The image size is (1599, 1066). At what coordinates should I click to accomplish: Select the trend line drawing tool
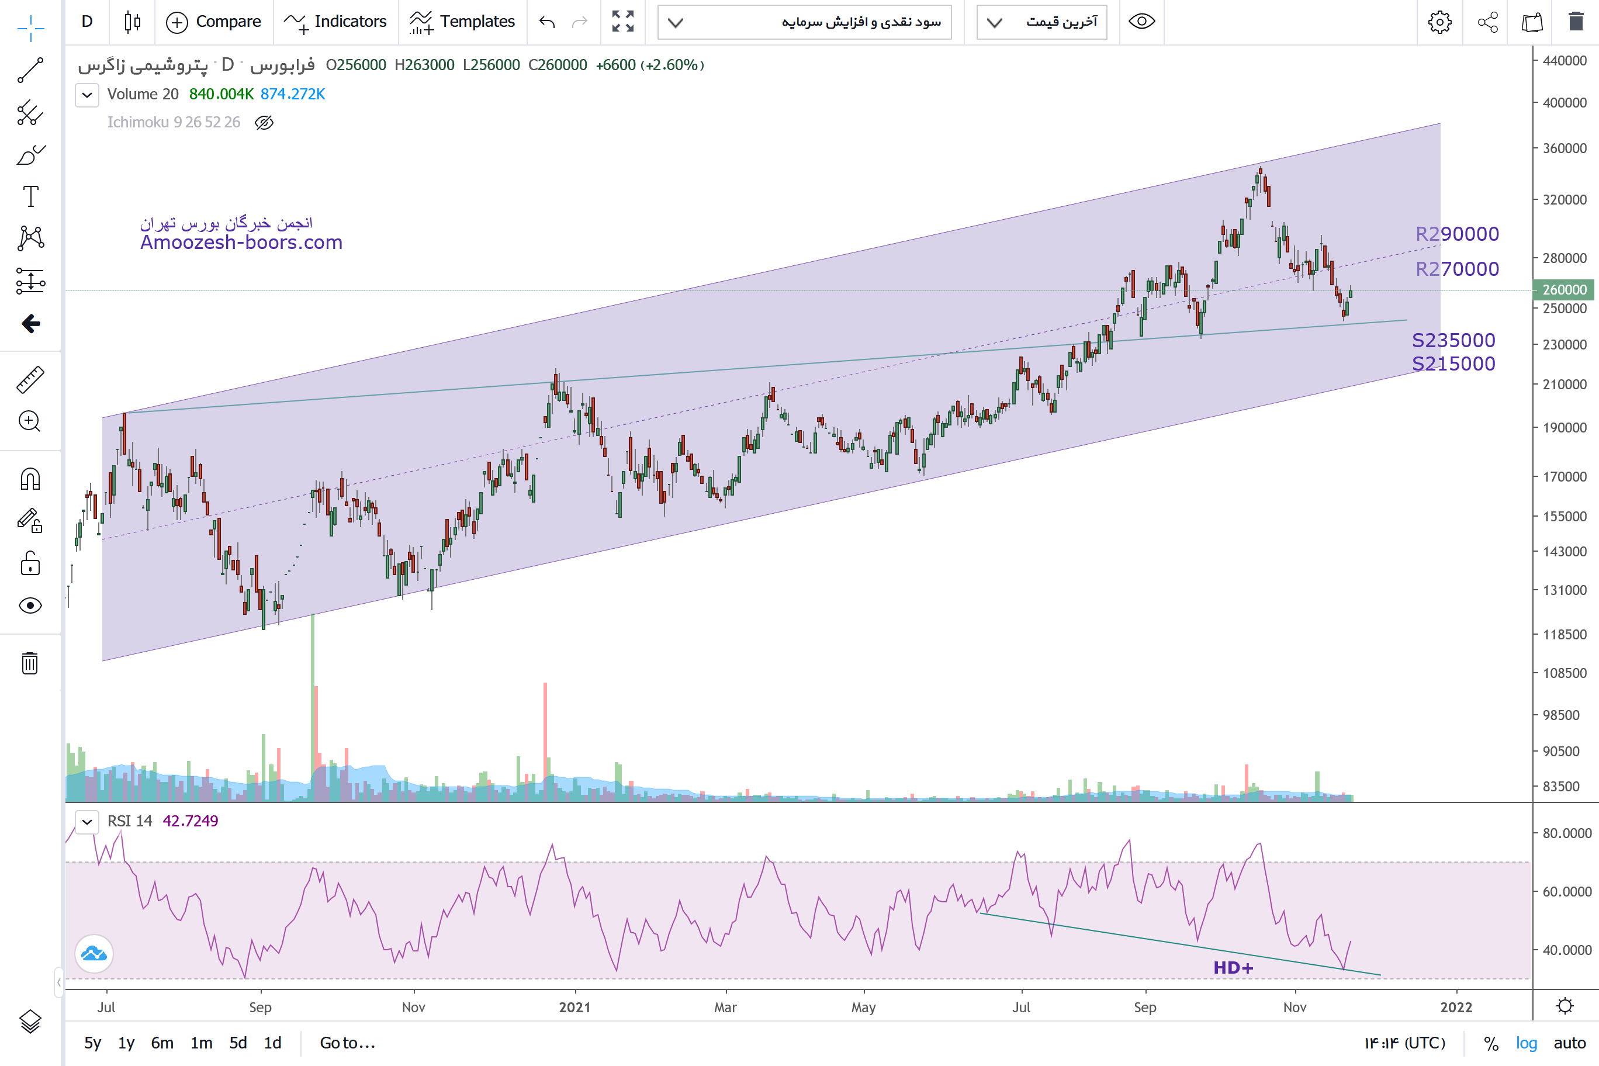click(30, 70)
